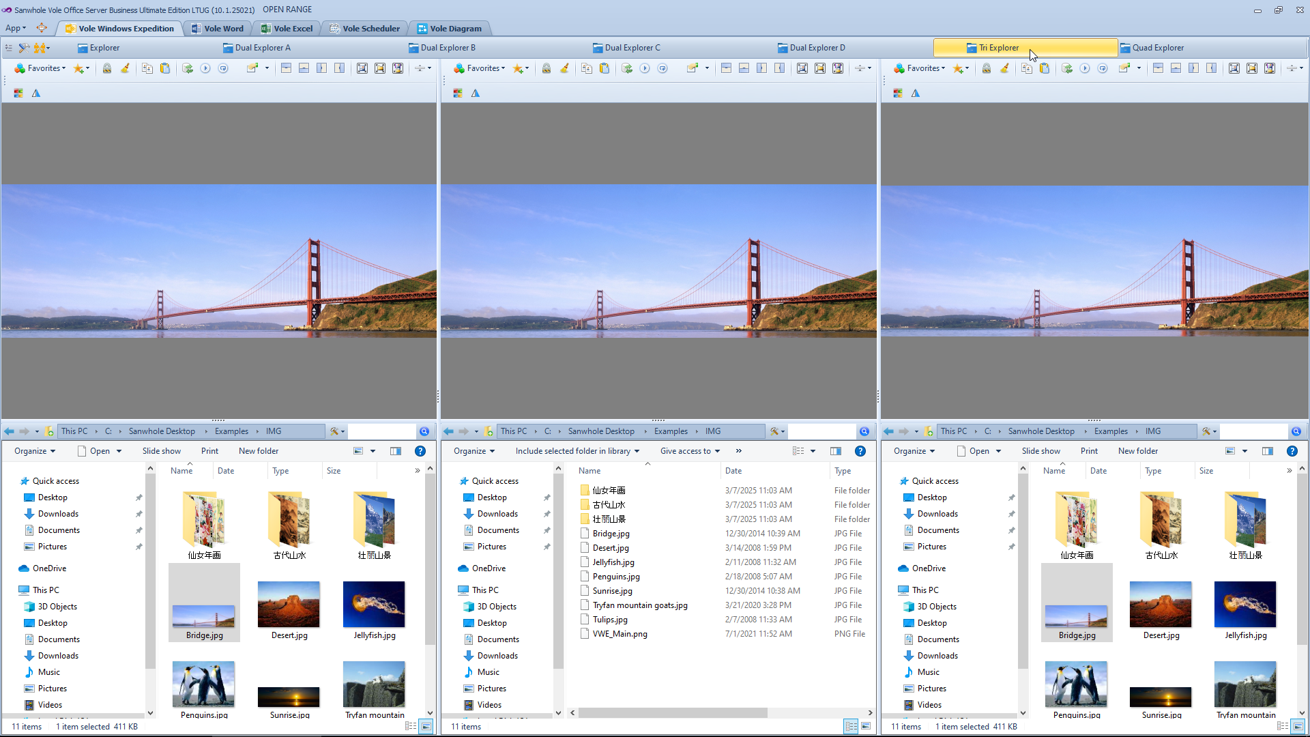
Task: Click broom clean icon in left pane toolbar
Action: 125,68
